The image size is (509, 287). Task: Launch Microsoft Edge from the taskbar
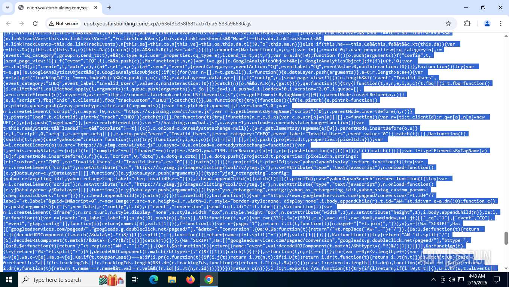tap(154, 280)
